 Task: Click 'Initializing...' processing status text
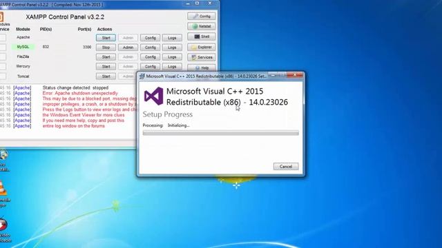[178, 125]
